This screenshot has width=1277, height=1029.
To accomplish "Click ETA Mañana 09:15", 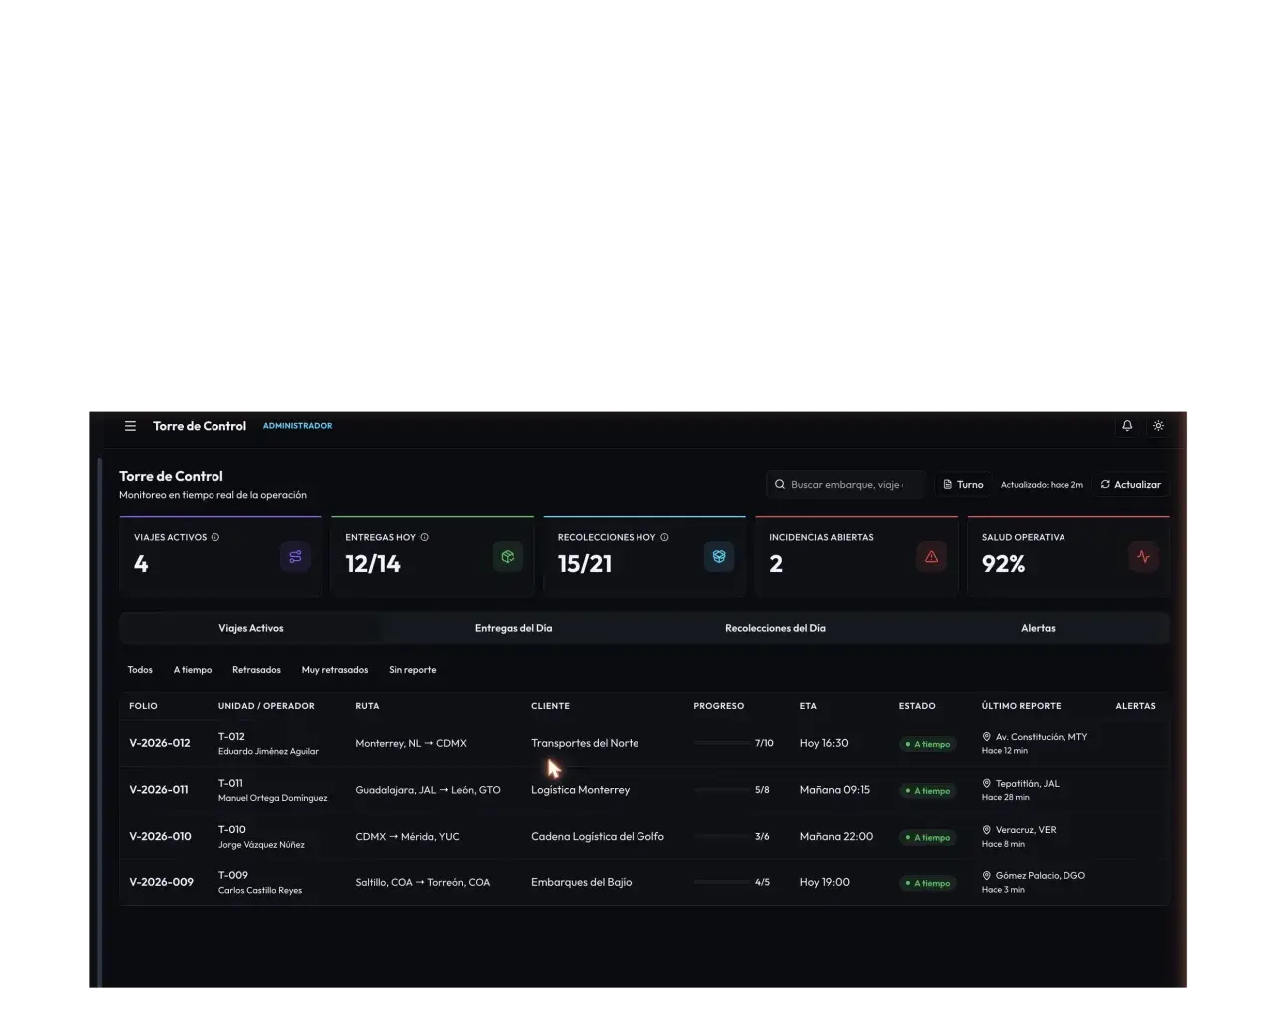I will pyautogui.click(x=835, y=790).
